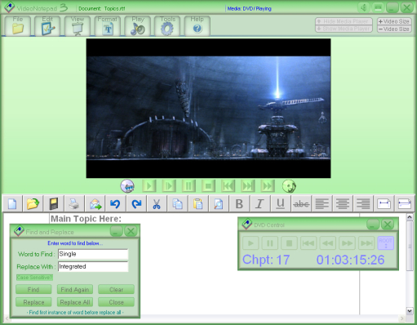417x325 pixels.
Task: Skip to previous chapter in main player
Action: click(228, 186)
